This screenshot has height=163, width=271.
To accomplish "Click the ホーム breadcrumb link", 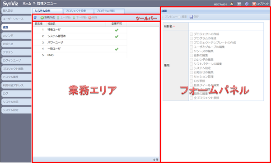I will (x=27, y=4).
